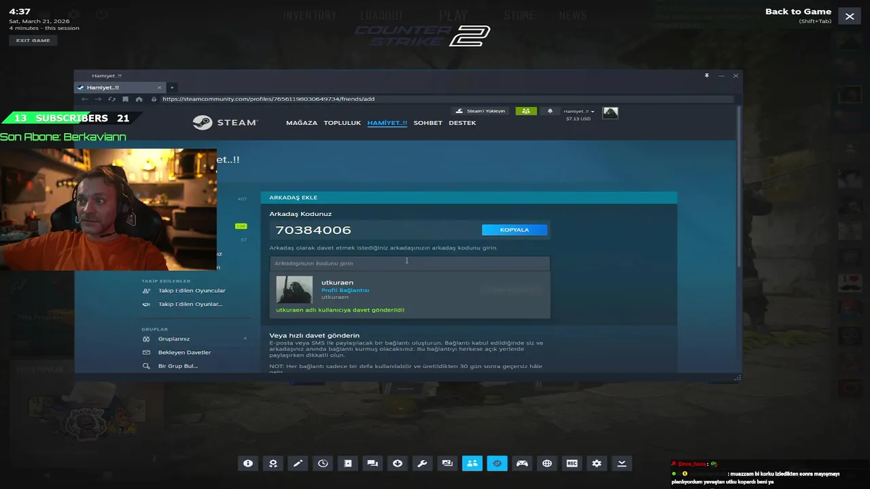Select friend code 70384006 text
The image size is (870, 489).
pos(313,230)
